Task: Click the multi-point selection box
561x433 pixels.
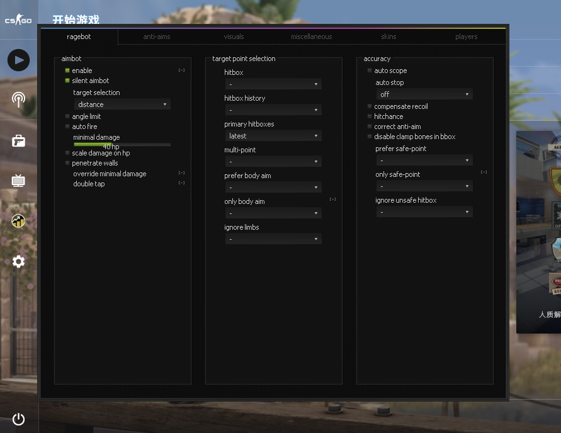Action: (x=273, y=162)
